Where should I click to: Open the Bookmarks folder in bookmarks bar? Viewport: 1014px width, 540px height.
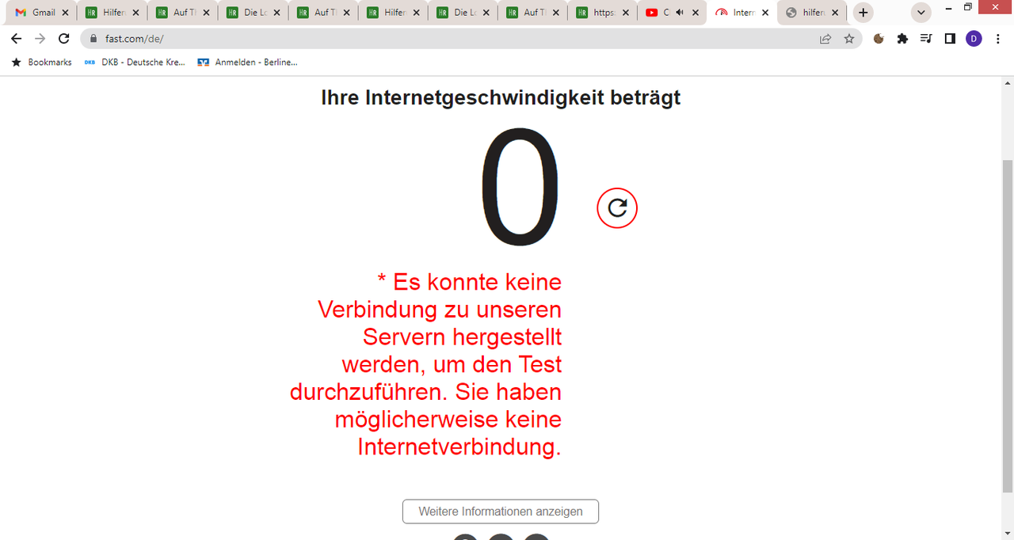click(x=41, y=62)
